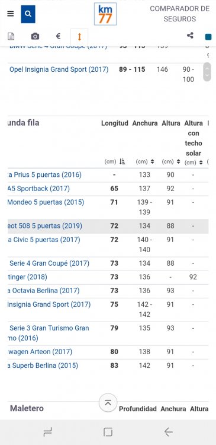
Task: Open the prices euro icon tab
Action: pos(58,36)
